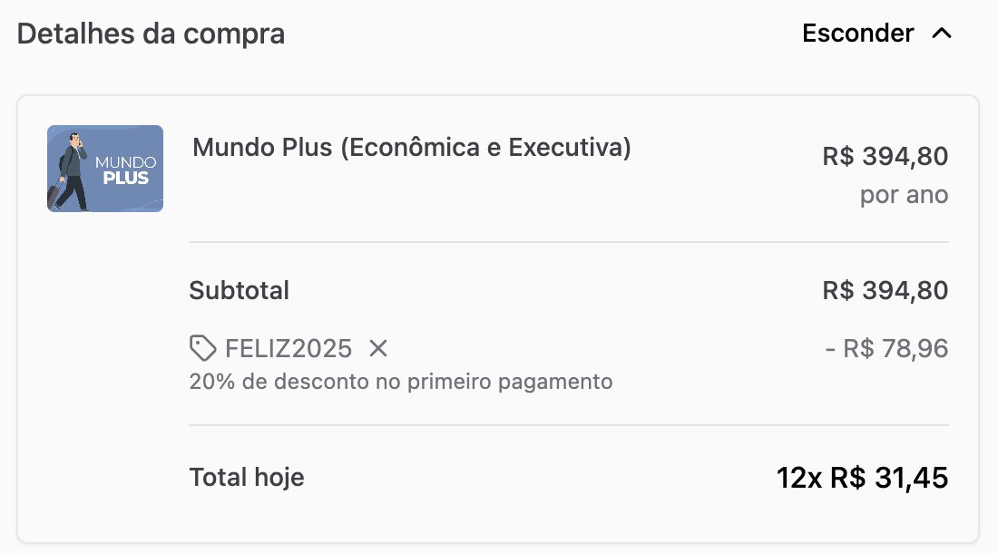Click the Detalhes da compra heading
Image resolution: width=998 pixels, height=553 pixels.
(x=151, y=34)
